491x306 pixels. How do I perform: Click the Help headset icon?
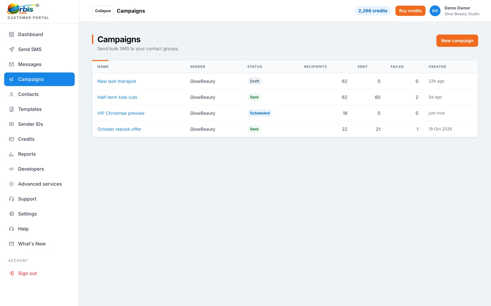point(11,229)
